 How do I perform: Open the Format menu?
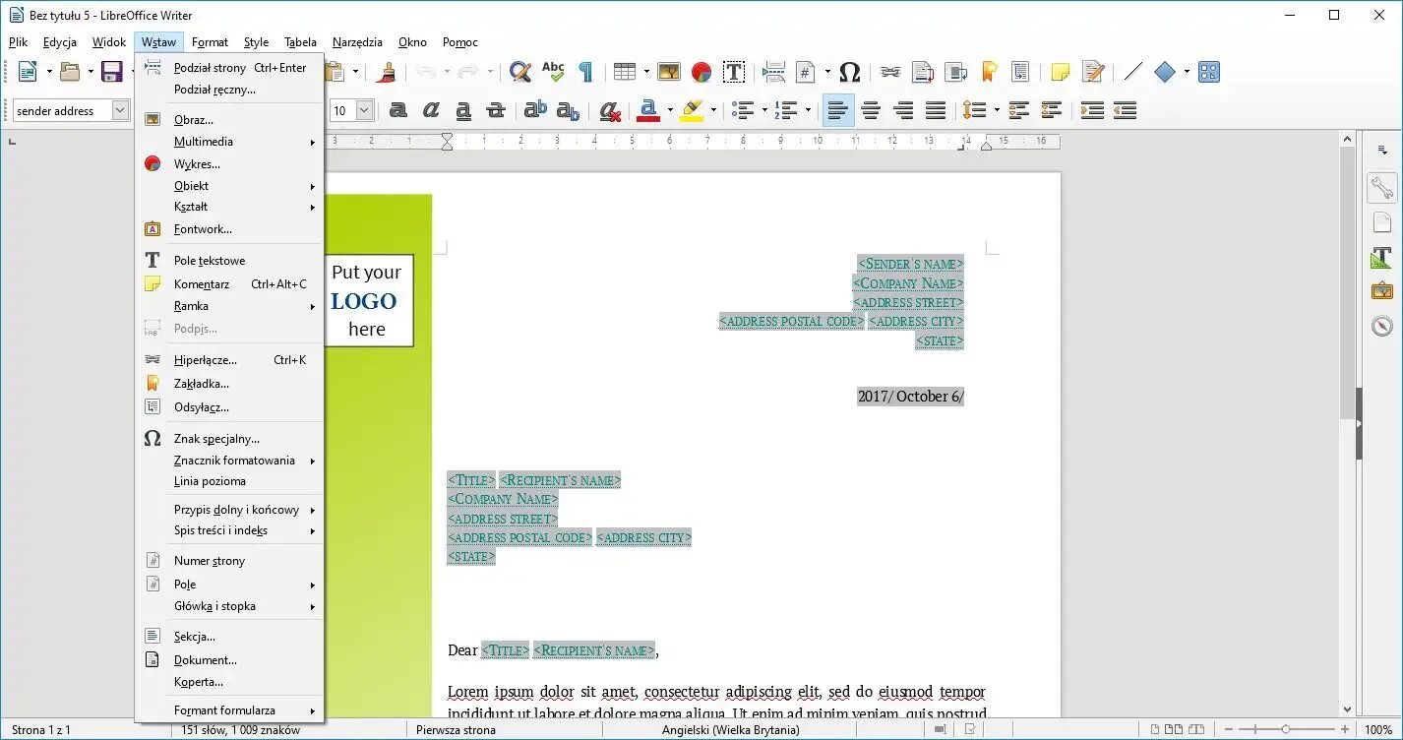[210, 42]
